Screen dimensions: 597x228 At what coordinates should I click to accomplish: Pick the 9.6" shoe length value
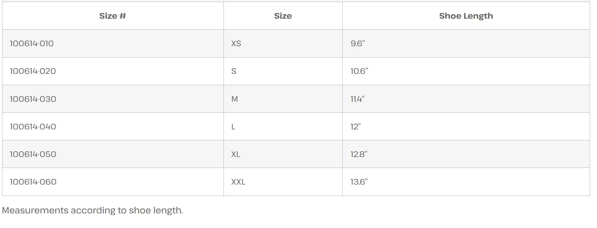[358, 43]
